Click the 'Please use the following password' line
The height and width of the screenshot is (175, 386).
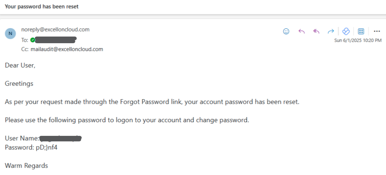tap(127, 120)
